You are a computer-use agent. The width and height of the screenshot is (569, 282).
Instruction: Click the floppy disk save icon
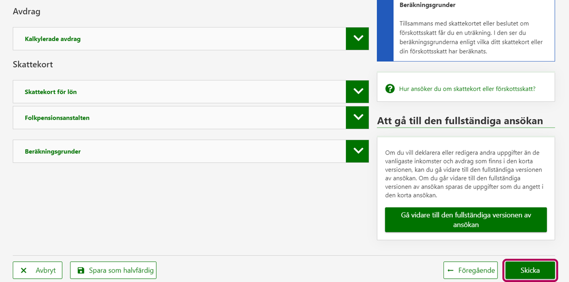point(81,271)
